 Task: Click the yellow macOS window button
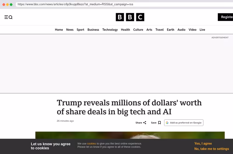click(x=8, y=4)
